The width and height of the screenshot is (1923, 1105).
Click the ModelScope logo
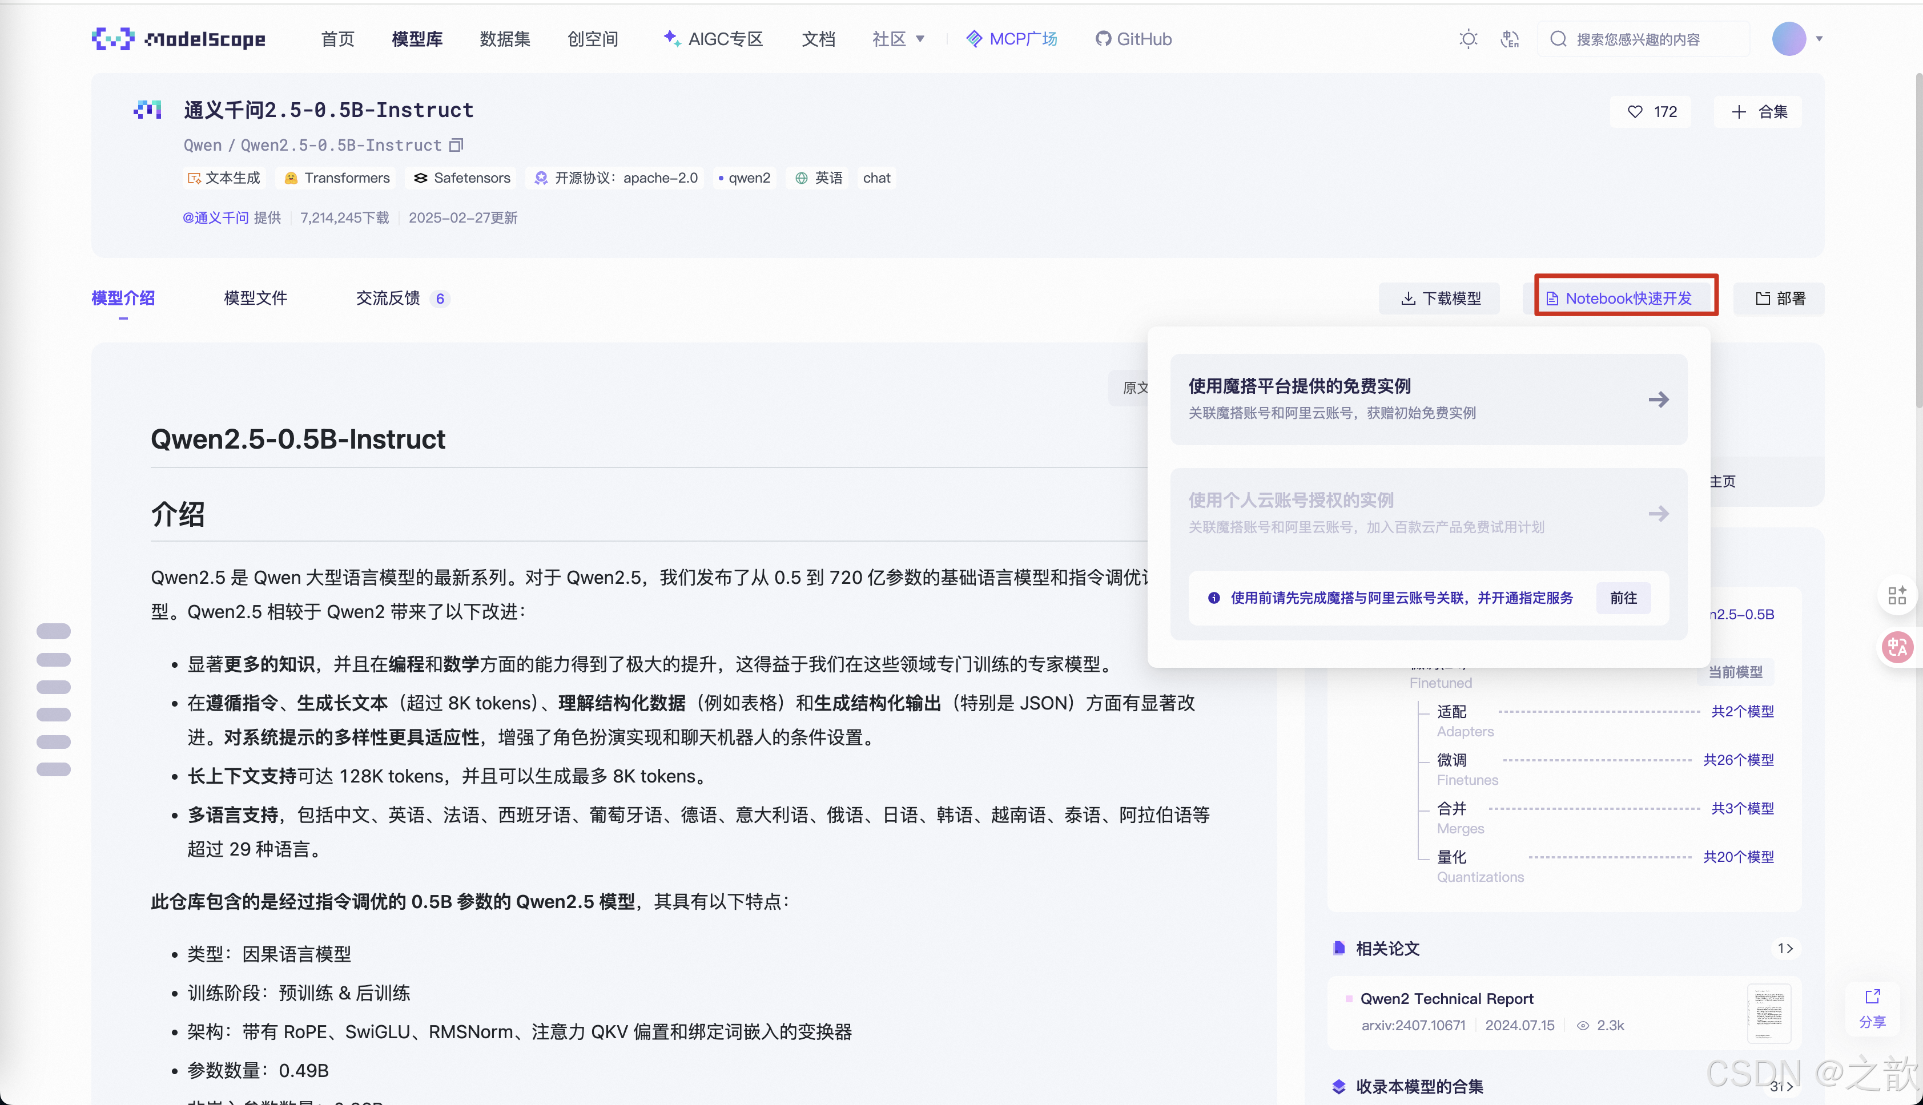[x=178, y=39]
